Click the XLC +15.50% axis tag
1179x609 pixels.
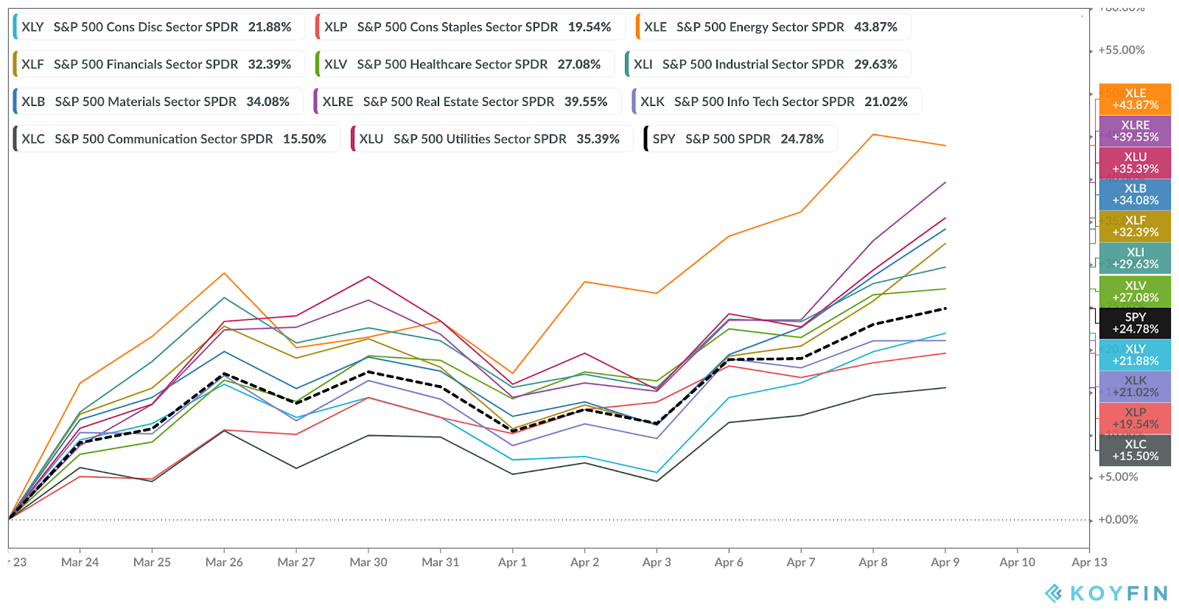coord(1135,450)
